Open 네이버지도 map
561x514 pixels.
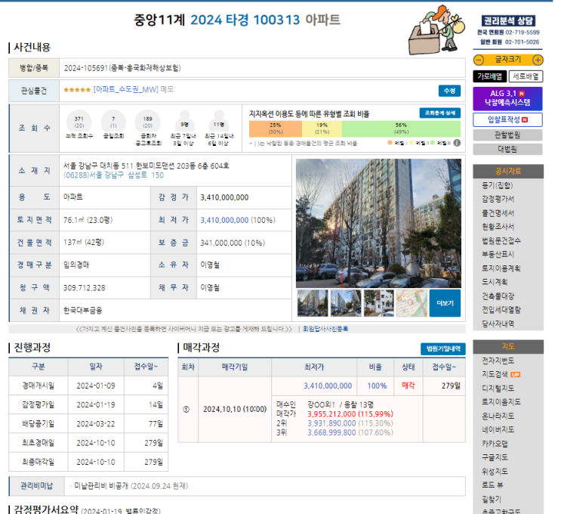tap(498, 429)
